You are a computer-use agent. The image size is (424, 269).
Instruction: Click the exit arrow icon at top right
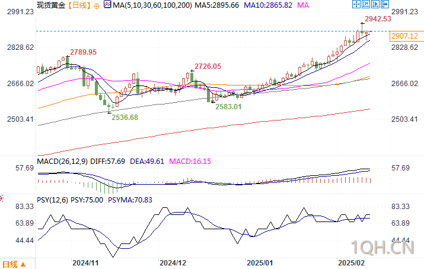click(x=385, y=4)
